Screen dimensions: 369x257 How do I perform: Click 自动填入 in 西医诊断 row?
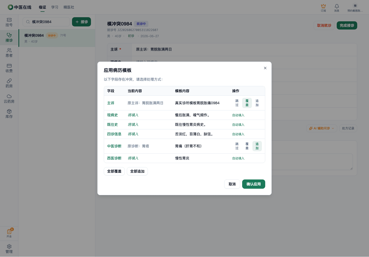point(238,158)
